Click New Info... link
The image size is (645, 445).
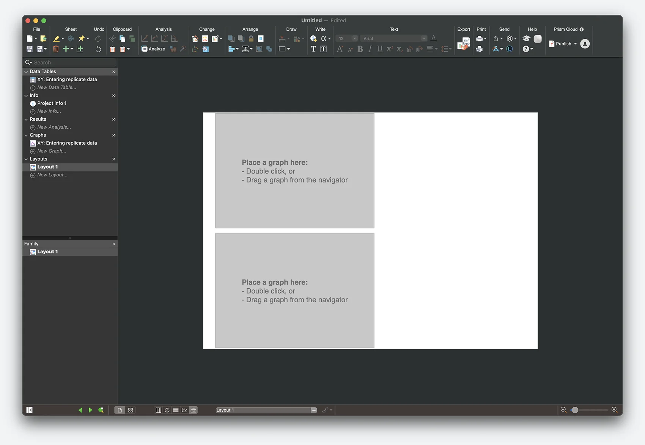point(49,111)
